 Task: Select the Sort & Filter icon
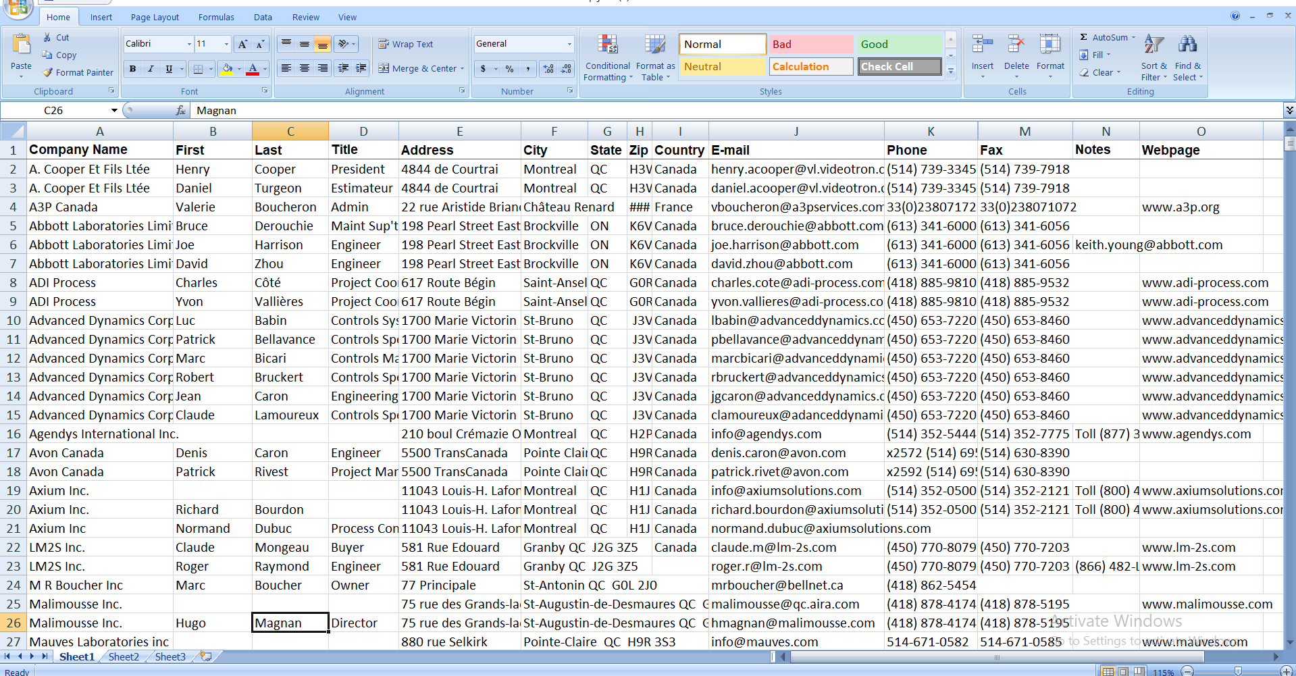1154,57
